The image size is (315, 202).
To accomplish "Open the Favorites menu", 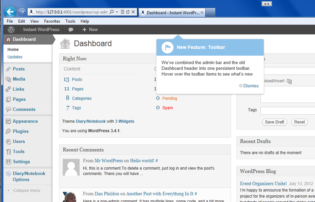I will click(x=52, y=21).
